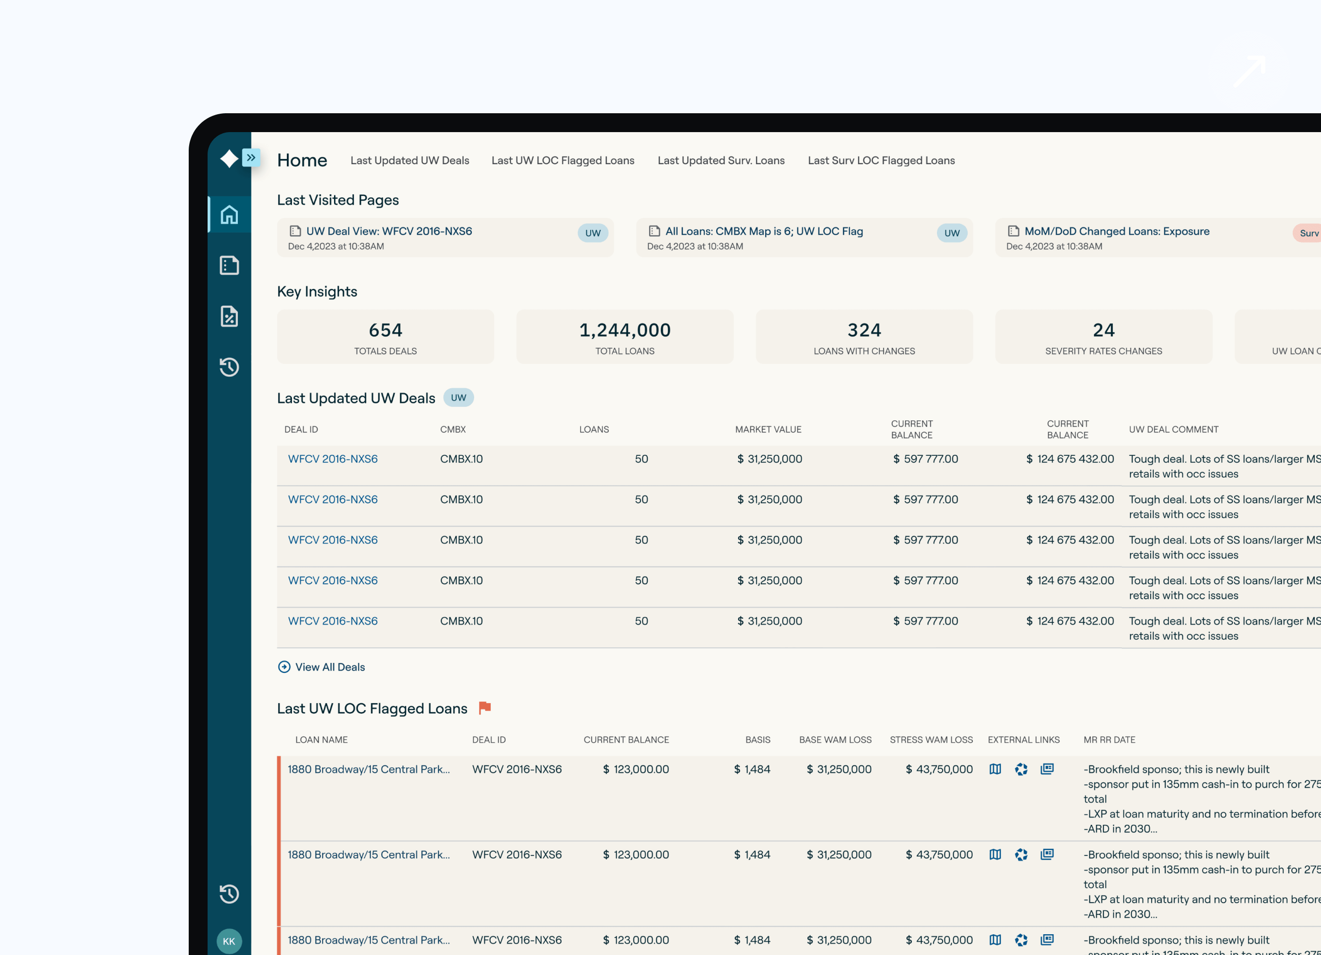The height and width of the screenshot is (955, 1321).
Task: Open map link icon in first loan row
Action: (995, 769)
